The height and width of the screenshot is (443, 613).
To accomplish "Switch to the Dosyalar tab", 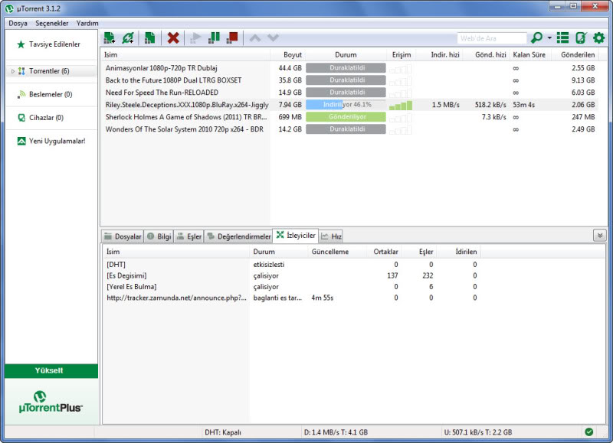I will (123, 236).
